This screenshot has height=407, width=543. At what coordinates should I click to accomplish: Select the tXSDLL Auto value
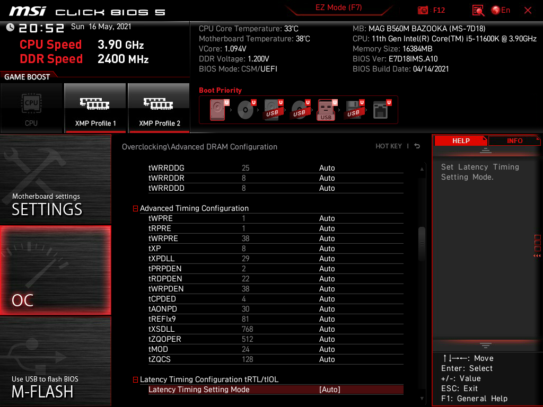click(327, 329)
